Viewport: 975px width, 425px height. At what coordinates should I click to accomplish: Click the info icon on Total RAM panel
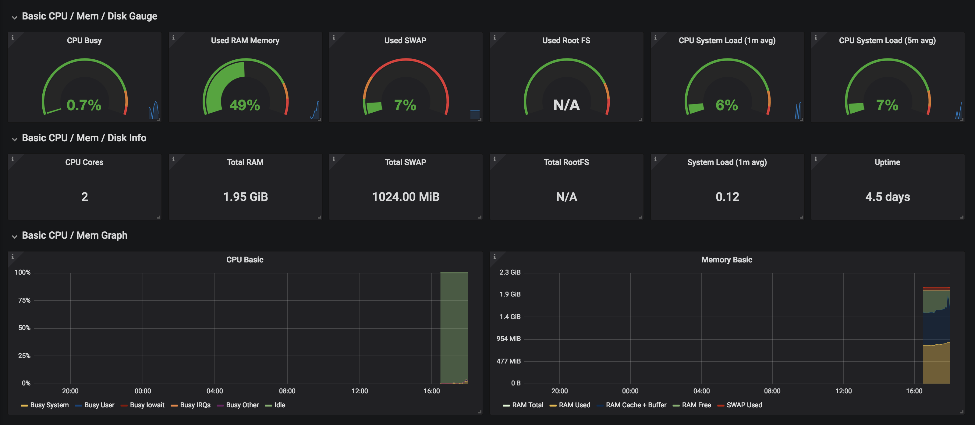click(173, 159)
